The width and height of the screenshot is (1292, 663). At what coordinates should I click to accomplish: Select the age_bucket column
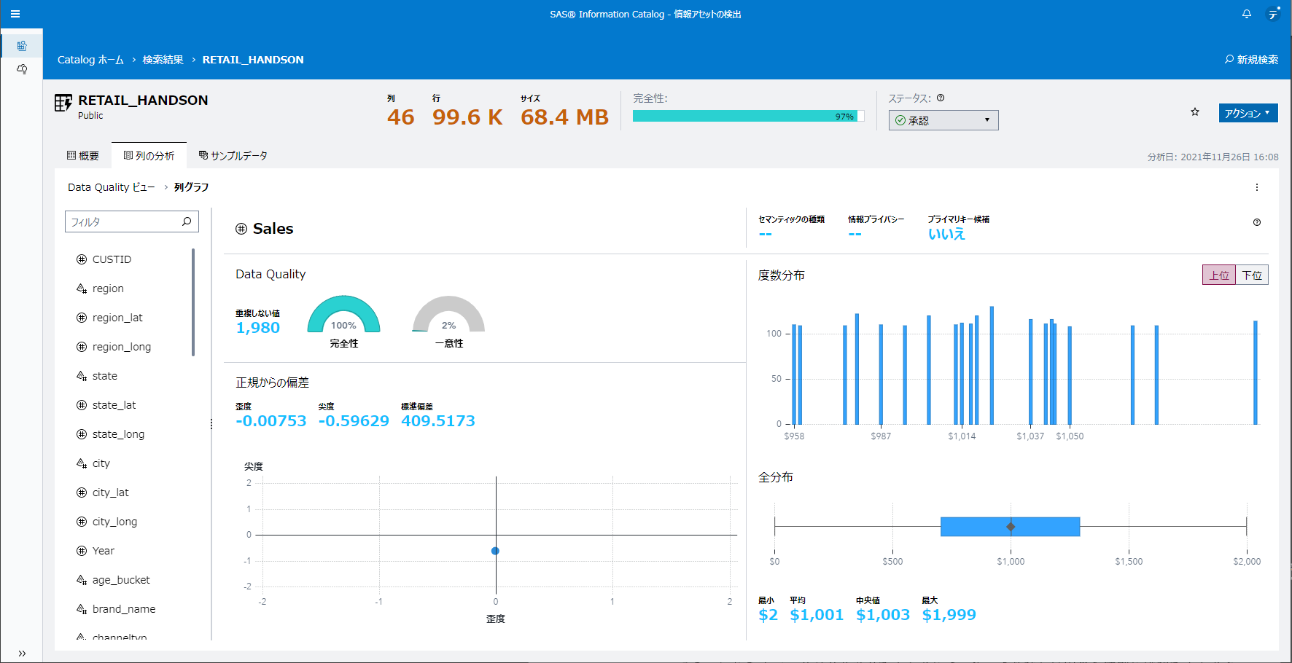click(121, 580)
